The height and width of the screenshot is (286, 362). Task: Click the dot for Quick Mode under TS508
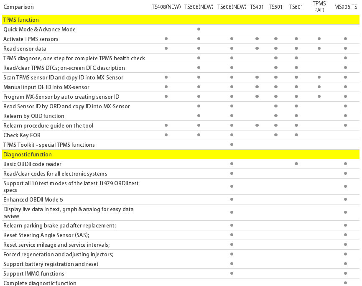click(199, 29)
